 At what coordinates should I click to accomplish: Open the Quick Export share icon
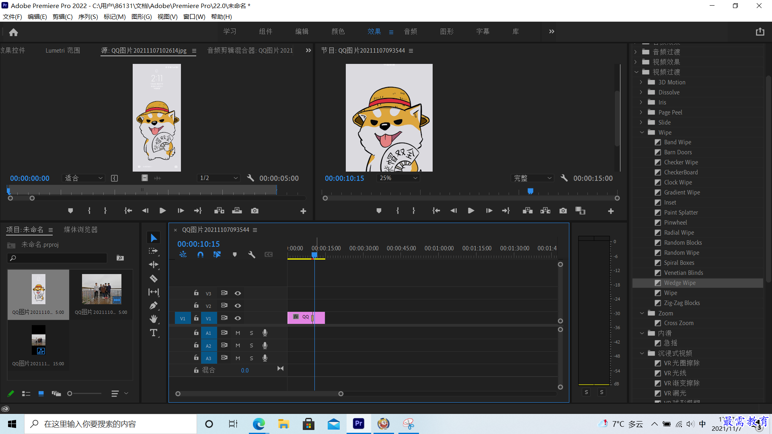coord(760,32)
